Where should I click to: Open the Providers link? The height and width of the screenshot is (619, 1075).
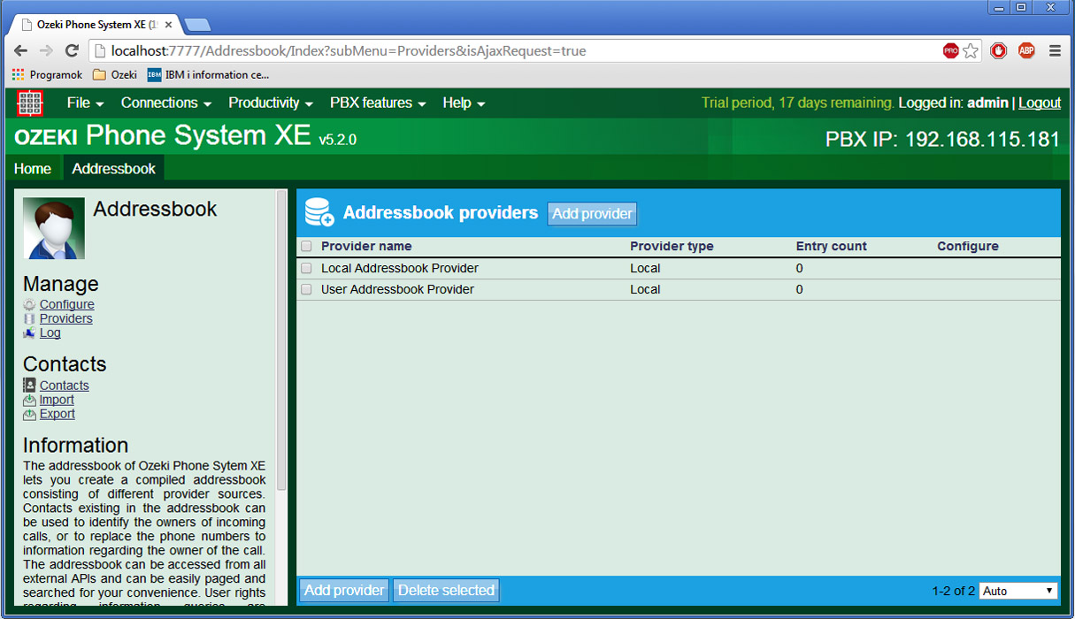[x=66, y=318]
